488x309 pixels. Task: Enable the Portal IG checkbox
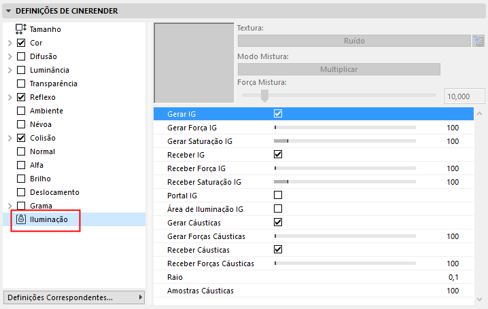pos(277,196)
